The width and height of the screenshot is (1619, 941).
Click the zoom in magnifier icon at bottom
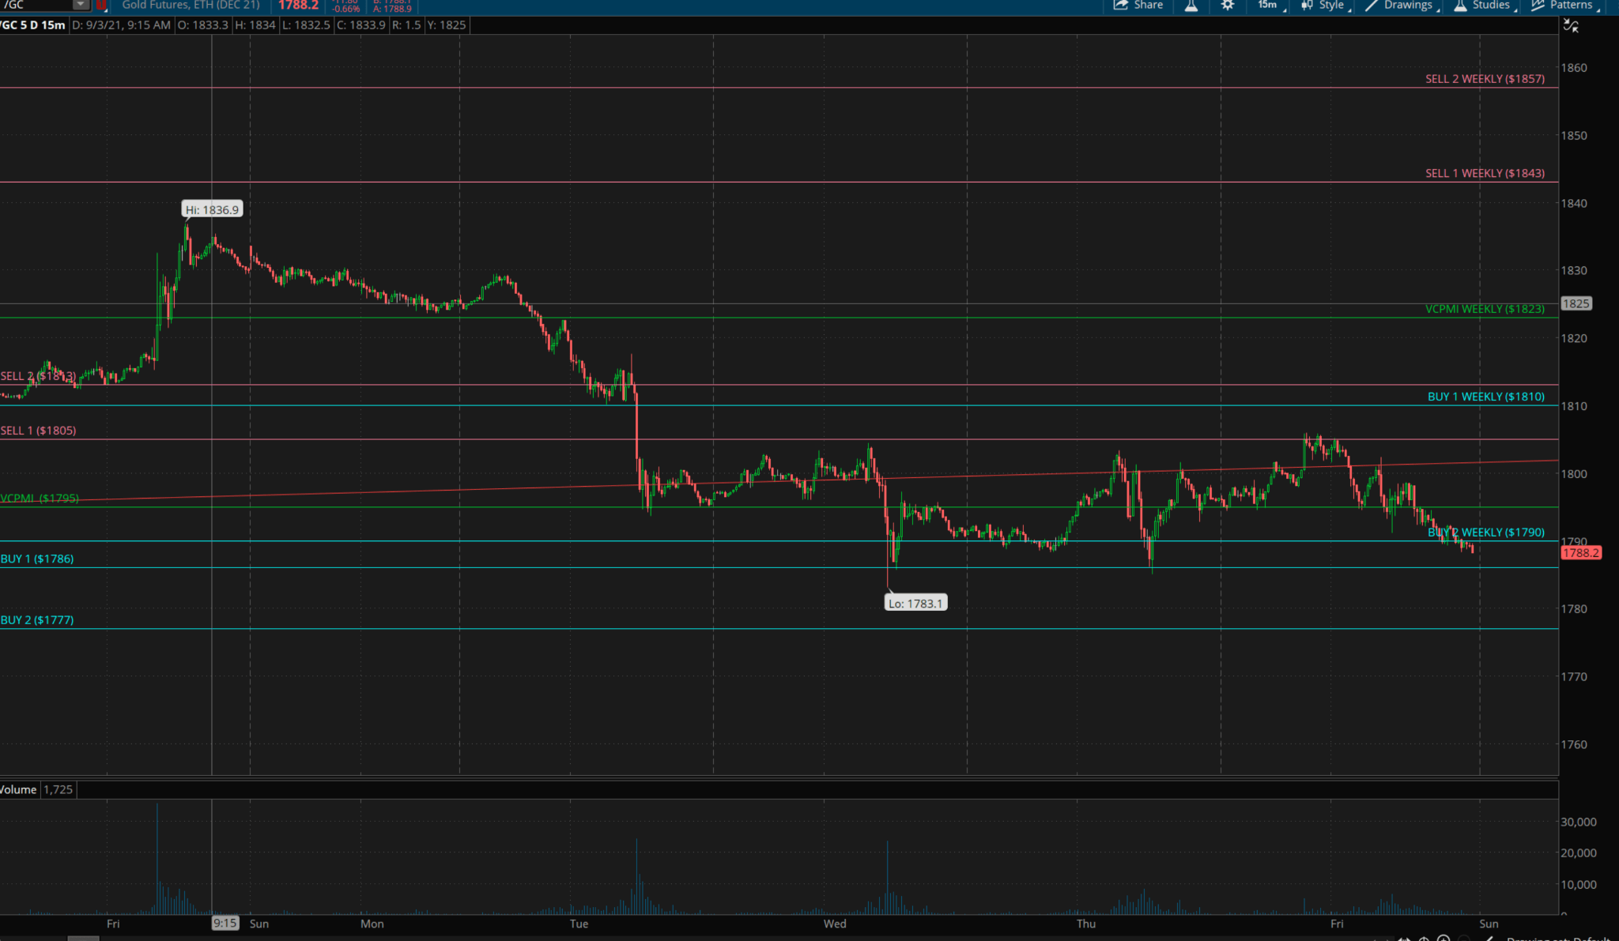pyautogui.click(x=1444, y=939)
